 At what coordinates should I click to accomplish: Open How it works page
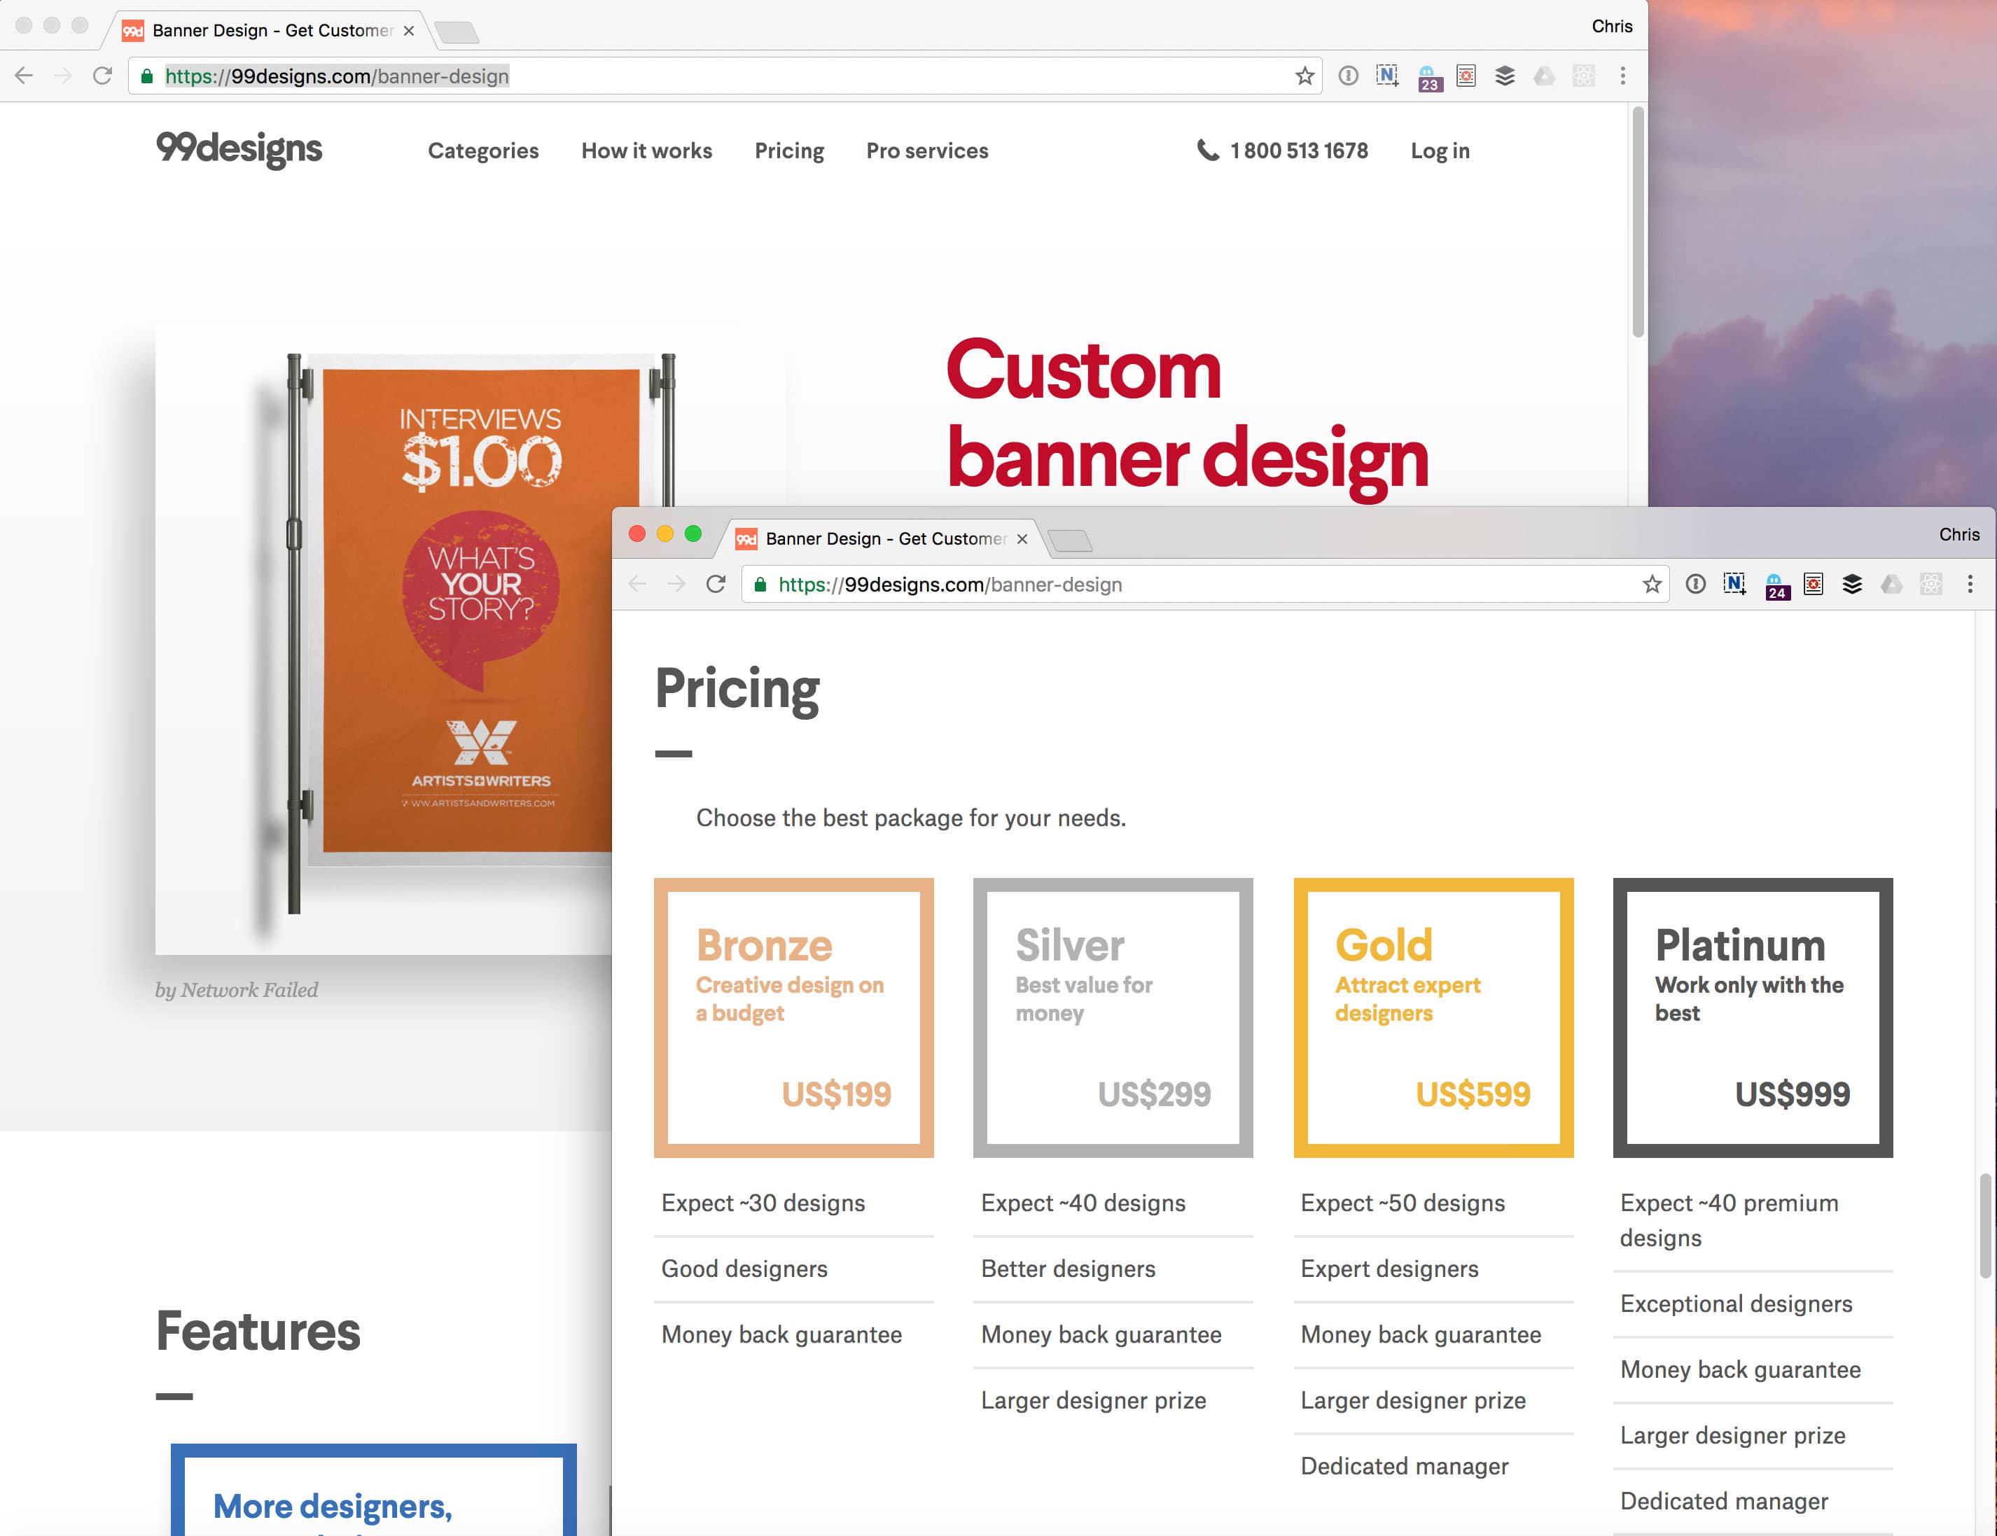(646, 151)
